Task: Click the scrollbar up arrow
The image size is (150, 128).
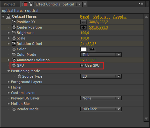Action: point(146,17)
